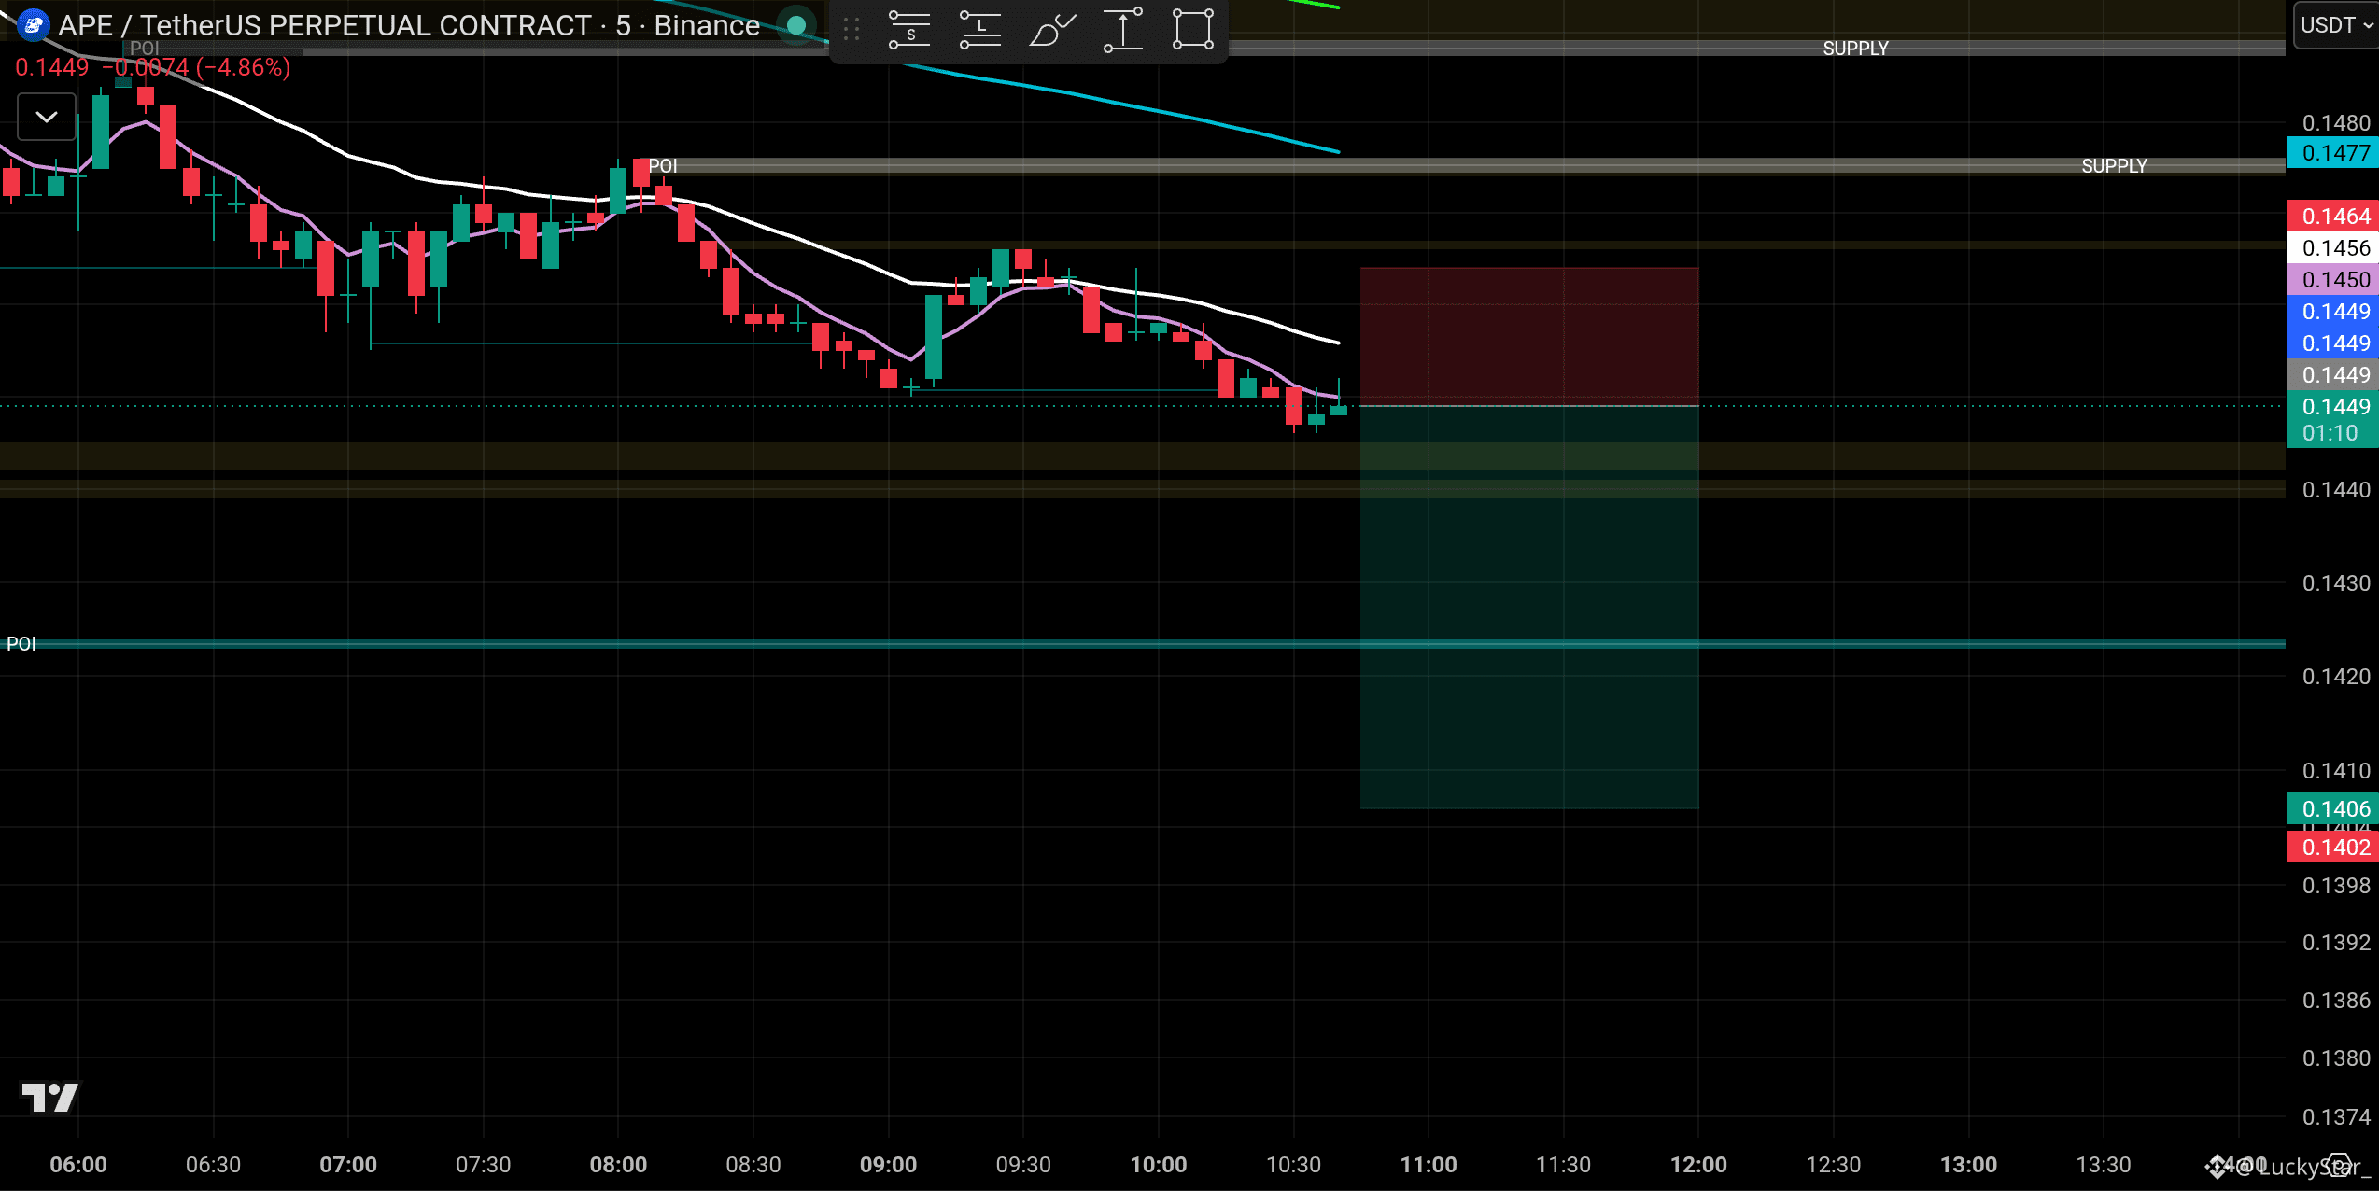Select the green profit zone of short position
Image resolution: width=2379 pixels, height=1191 pixels.
click(x=1529, y=607)
